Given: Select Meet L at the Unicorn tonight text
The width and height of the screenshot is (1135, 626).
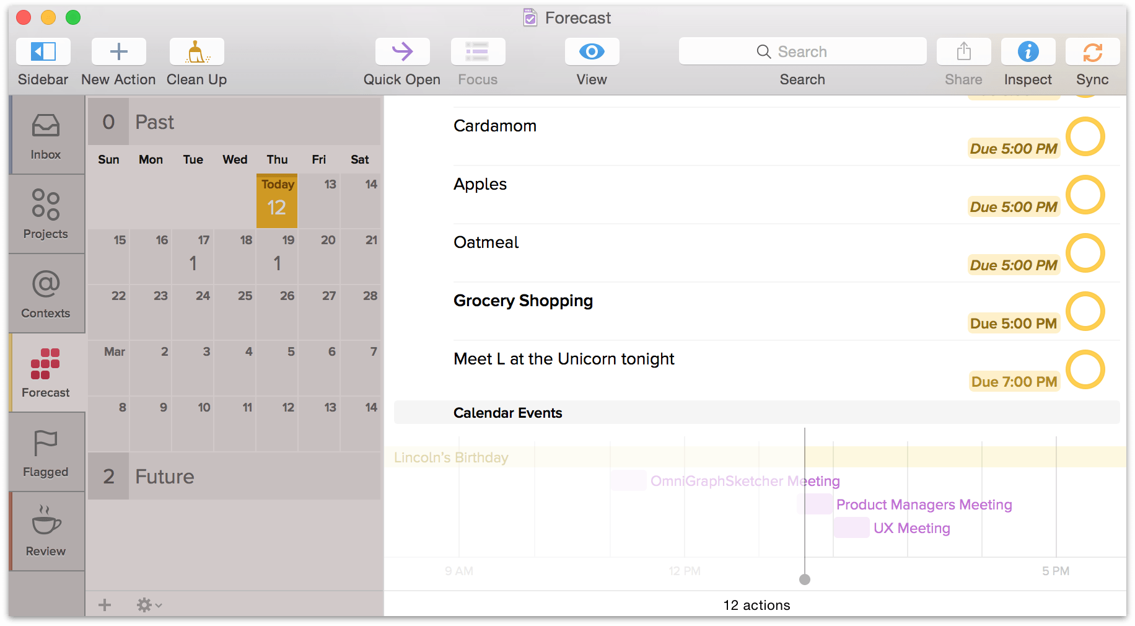Looking at the screenshot, I should coord(564,359).
